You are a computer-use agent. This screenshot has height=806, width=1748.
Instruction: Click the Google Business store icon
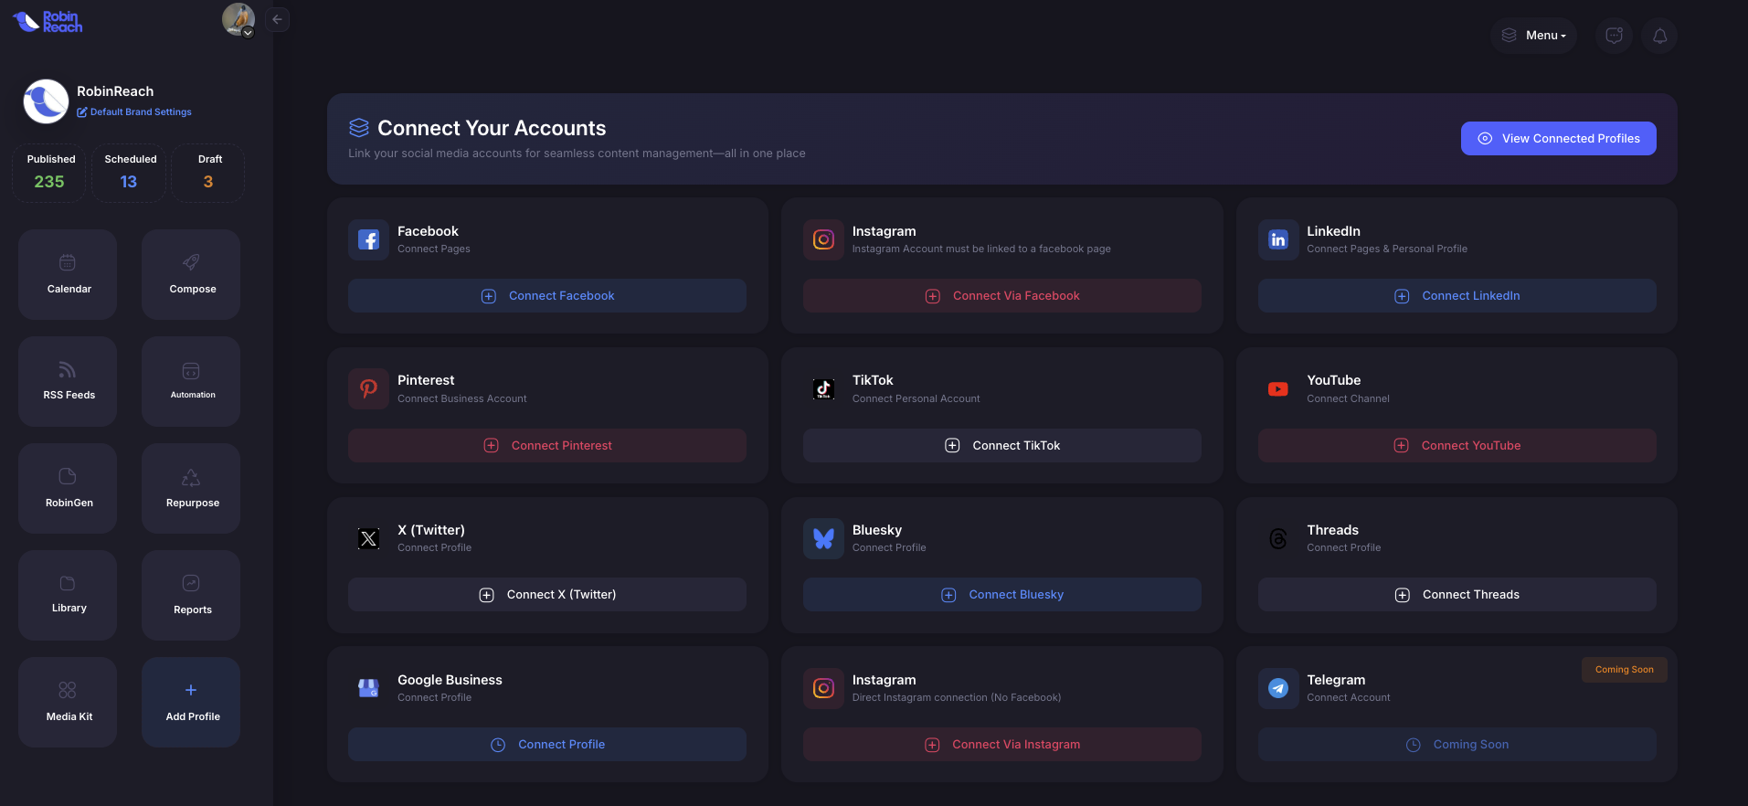click(368, 688)
